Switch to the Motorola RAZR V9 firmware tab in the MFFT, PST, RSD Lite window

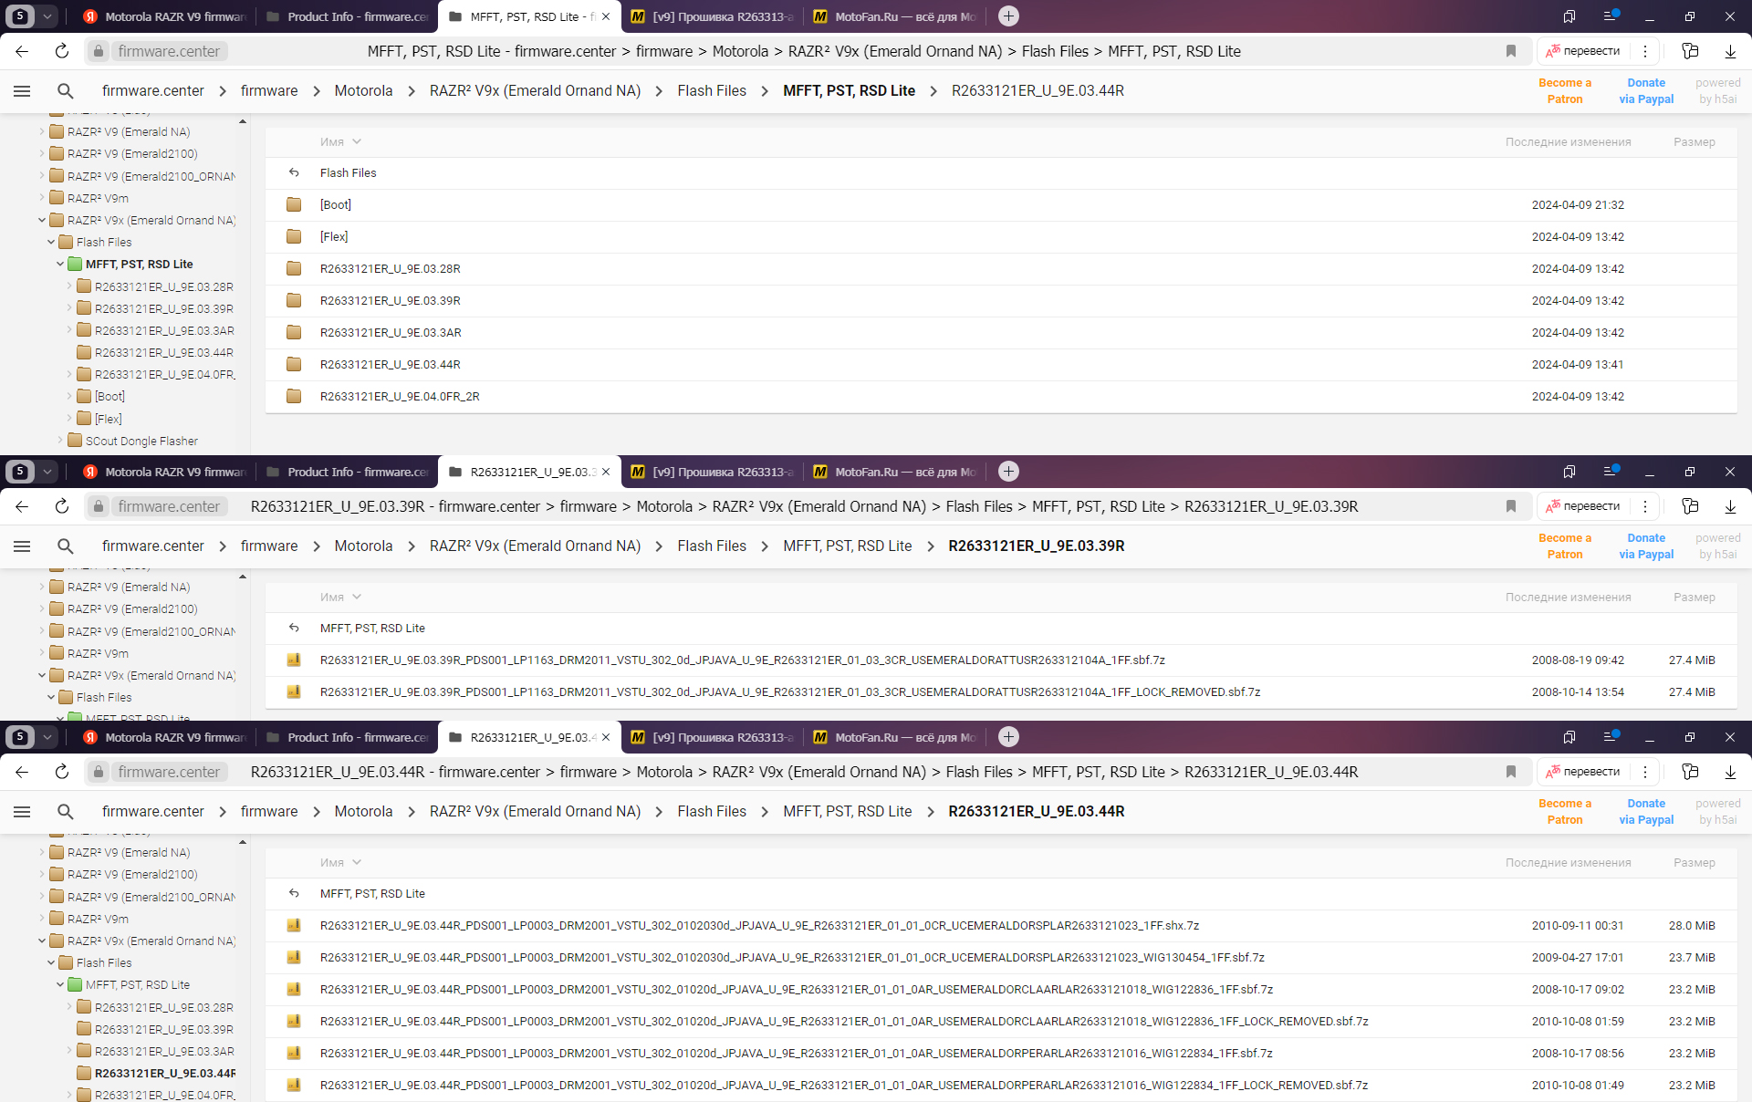click(164, 16)
